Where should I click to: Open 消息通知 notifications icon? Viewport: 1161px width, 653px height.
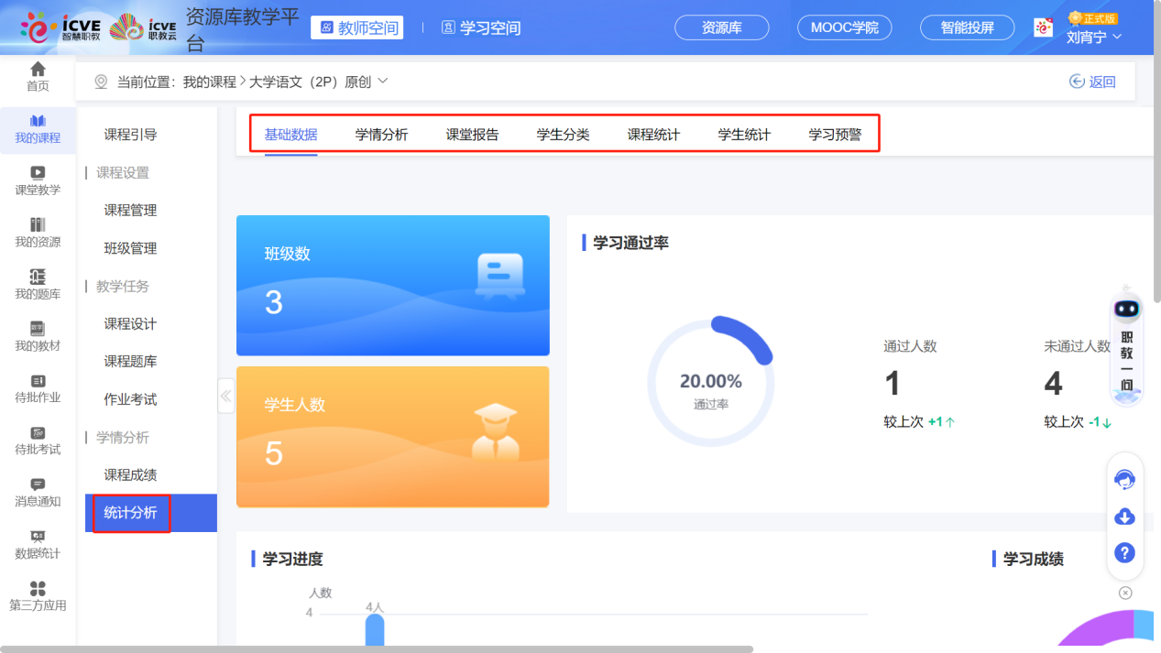point(37,493)
